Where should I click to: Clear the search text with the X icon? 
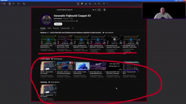(x=96, y=10)
